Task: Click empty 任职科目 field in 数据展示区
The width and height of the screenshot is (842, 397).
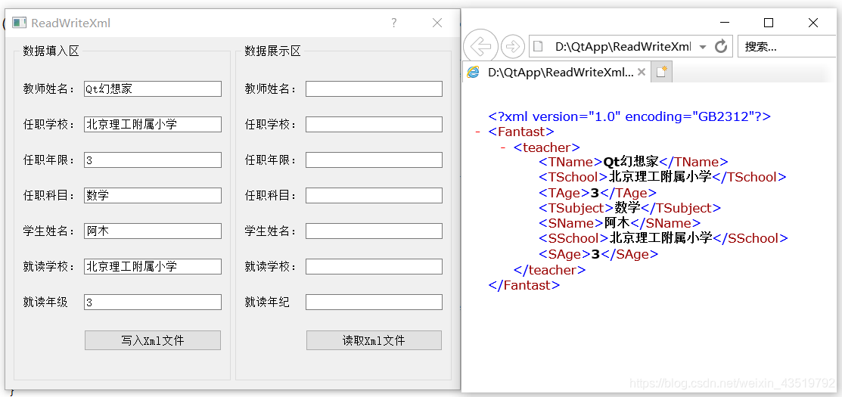Action: (374, 195)
